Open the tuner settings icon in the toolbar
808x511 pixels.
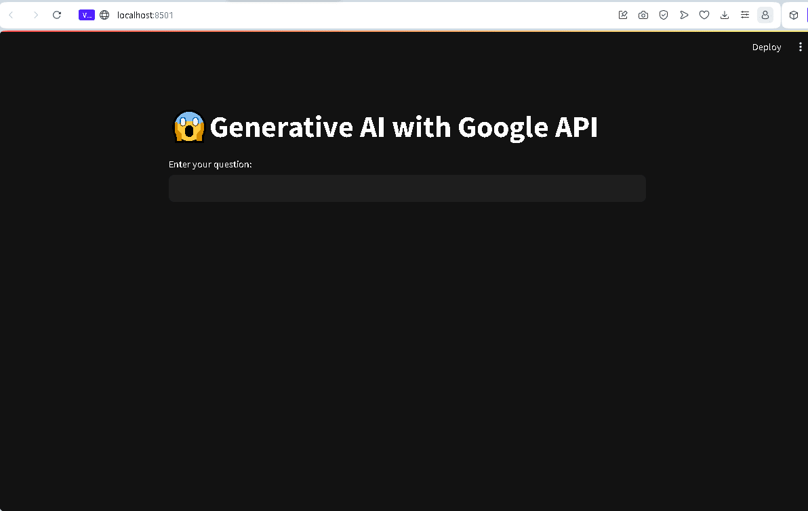point(744,14)
